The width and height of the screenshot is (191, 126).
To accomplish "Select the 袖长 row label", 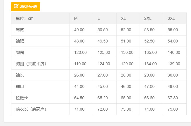I will tap(20, 75).
